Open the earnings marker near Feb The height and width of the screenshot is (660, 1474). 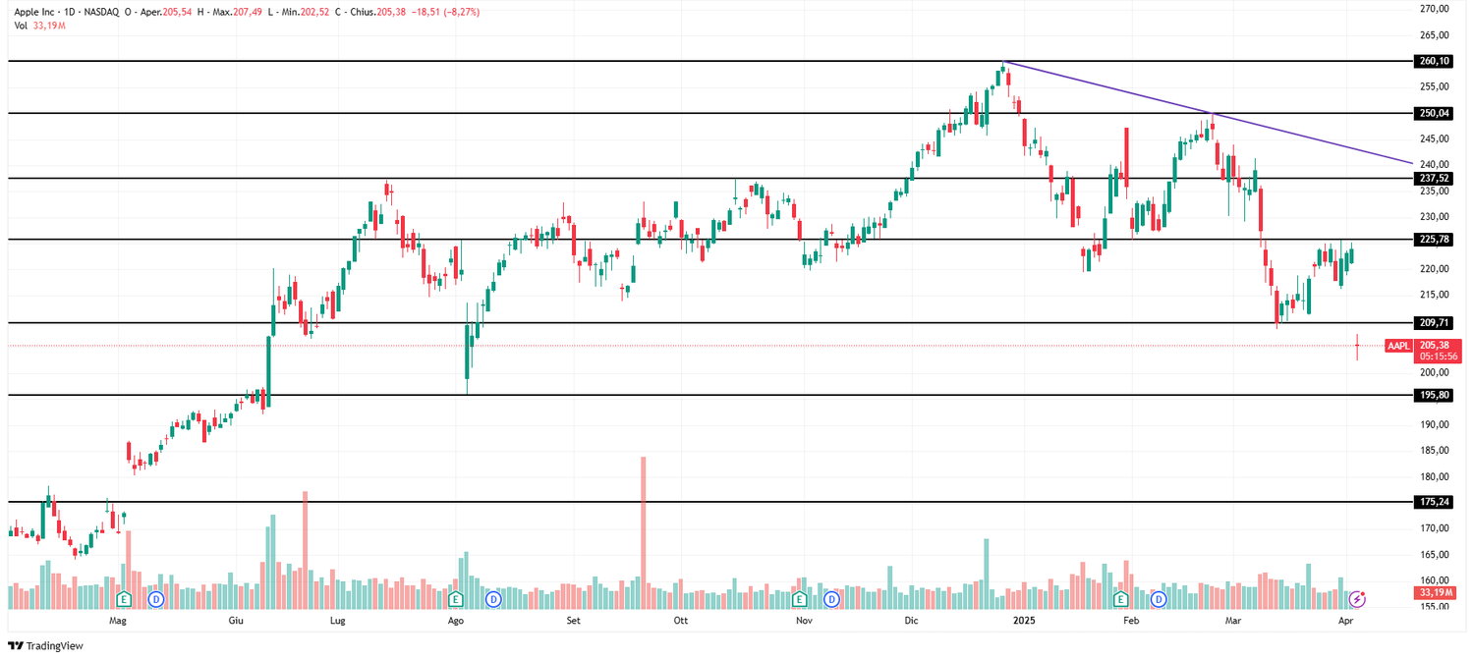click(1120, 598)
